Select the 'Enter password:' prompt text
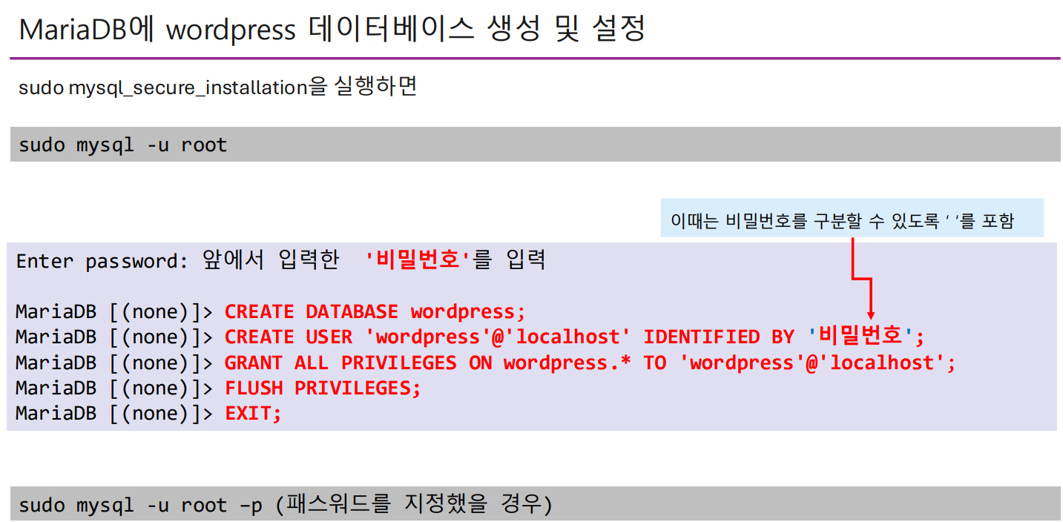Image resolution: width=1063 pixels, height=522 pixels. tap(102, 261)
